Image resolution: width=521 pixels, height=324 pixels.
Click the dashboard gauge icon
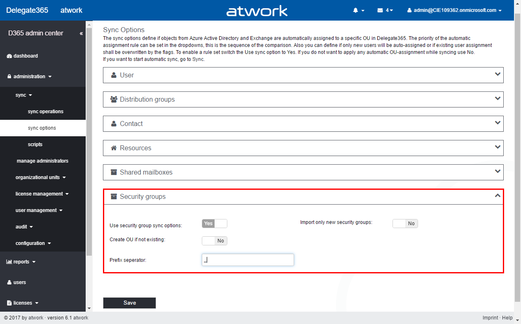tap(9, 56)
